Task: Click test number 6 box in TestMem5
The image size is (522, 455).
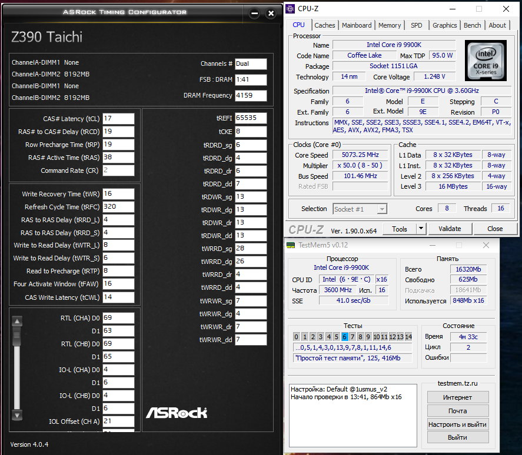Action: point(344,337)
